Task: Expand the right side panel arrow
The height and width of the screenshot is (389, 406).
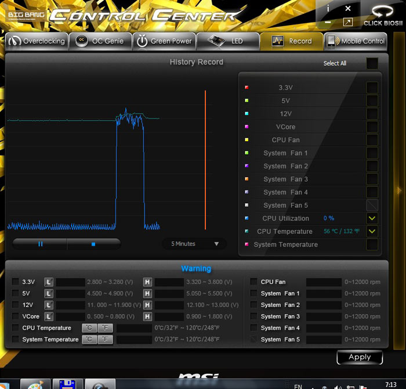Action: click(x=398, y=190)
